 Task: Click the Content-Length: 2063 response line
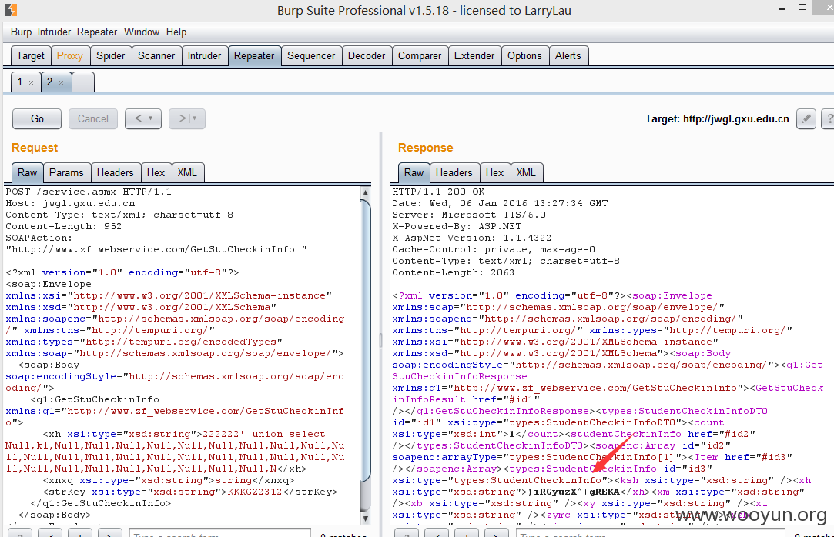coord(453,272)
